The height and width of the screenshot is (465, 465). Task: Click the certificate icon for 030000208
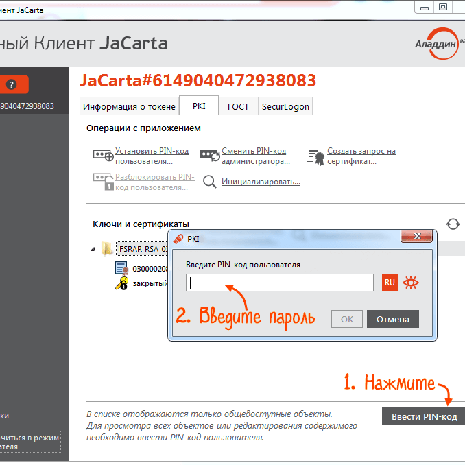pos(121,268)
